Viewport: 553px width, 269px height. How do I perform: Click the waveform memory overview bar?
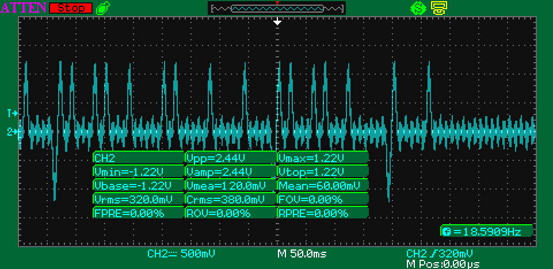276,9
